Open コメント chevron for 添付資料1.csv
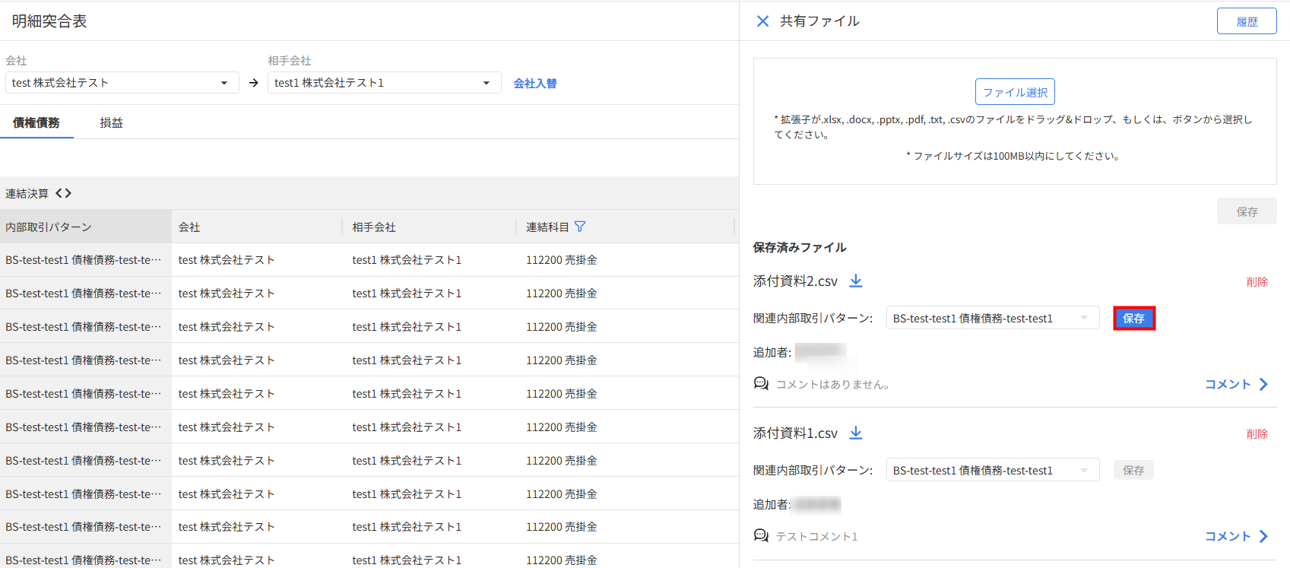1290x568 pixels. 1263,536
